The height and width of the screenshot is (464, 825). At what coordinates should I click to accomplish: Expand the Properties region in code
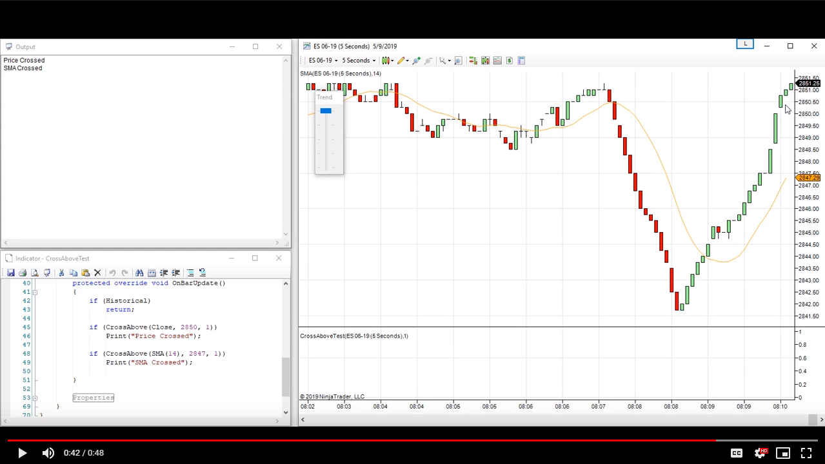(93, 398)
